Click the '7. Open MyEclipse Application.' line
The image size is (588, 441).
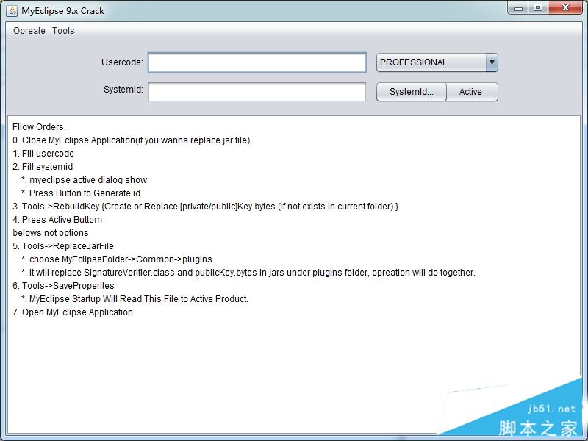(74, 312)
